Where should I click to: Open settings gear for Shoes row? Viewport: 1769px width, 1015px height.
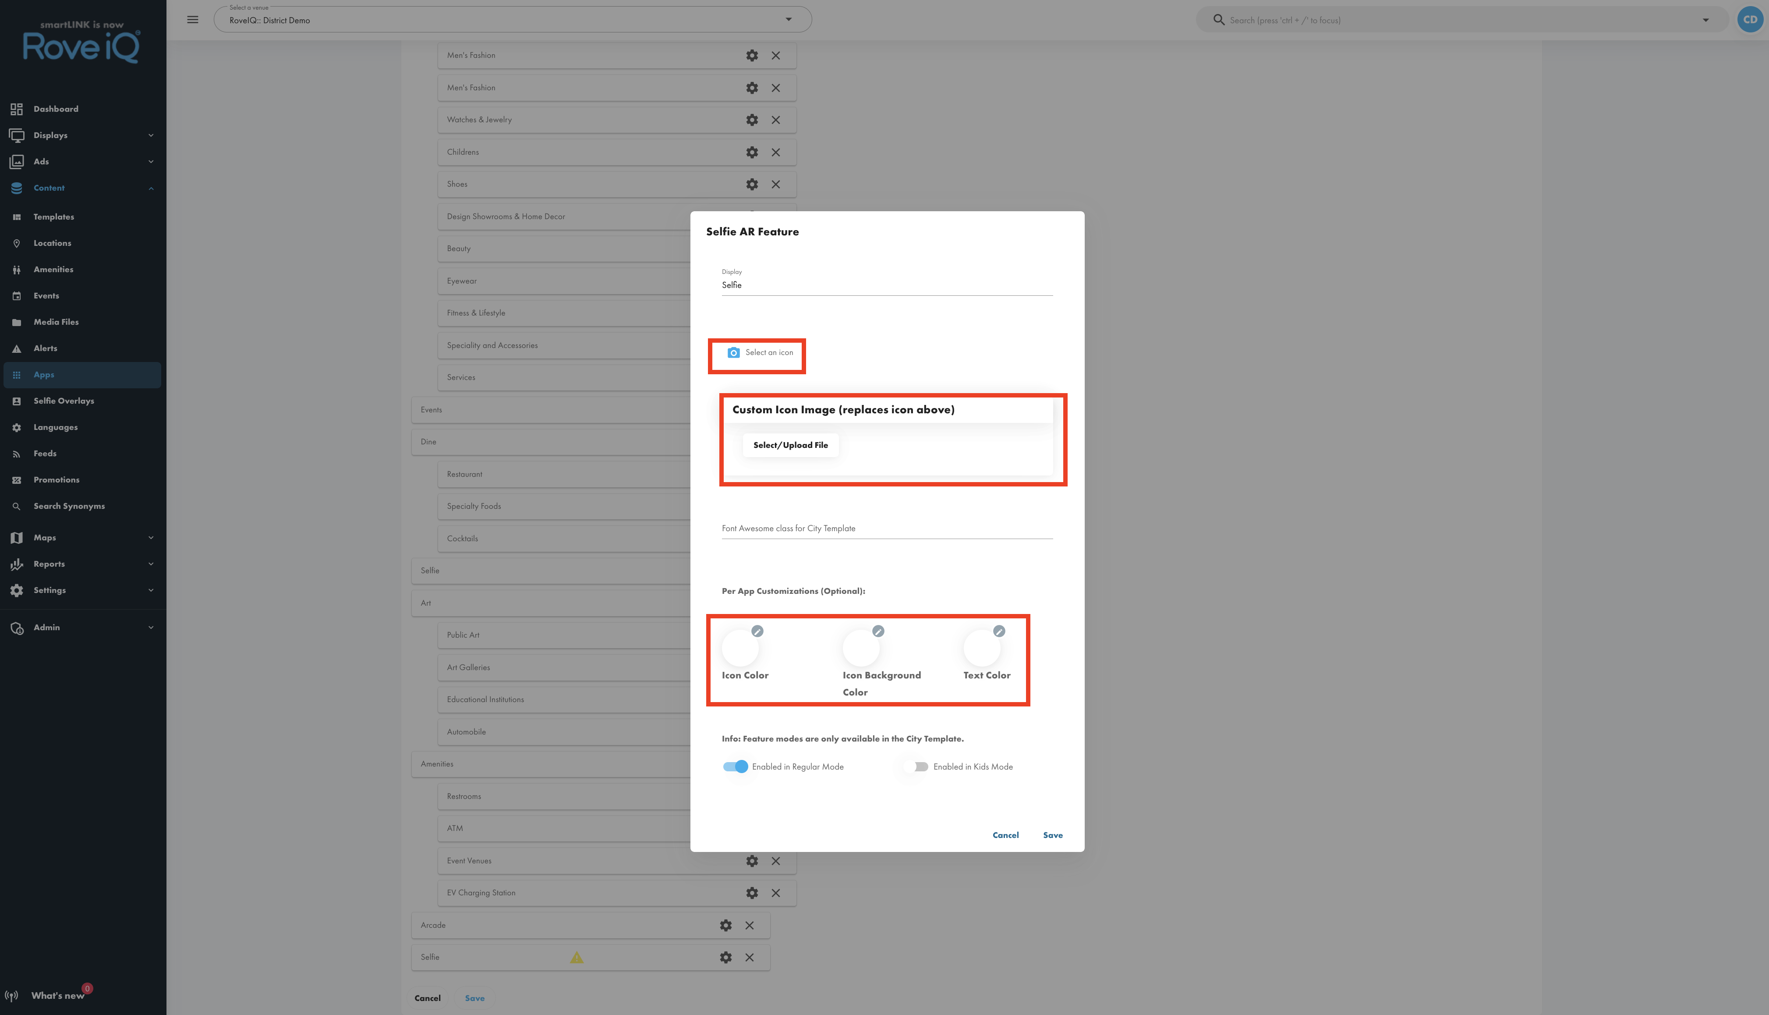(x=752, y=184)
